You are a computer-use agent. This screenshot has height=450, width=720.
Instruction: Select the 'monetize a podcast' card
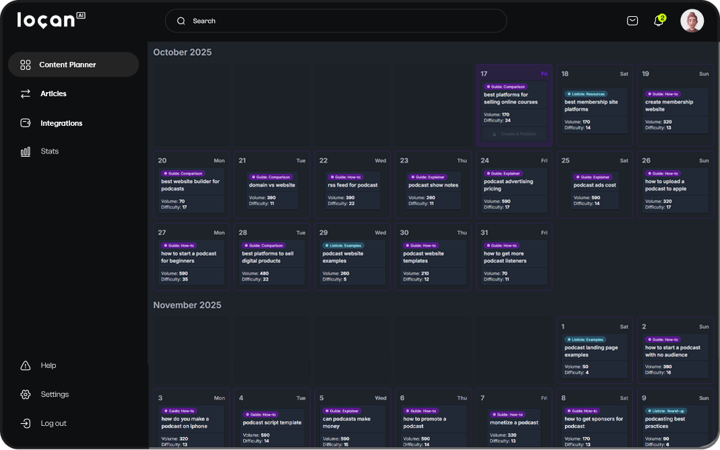(514, 427)
